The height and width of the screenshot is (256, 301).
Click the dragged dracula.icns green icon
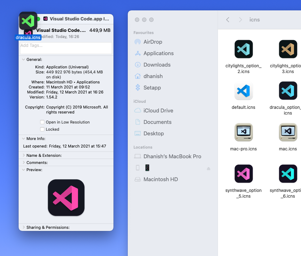(x=28, y=21)
